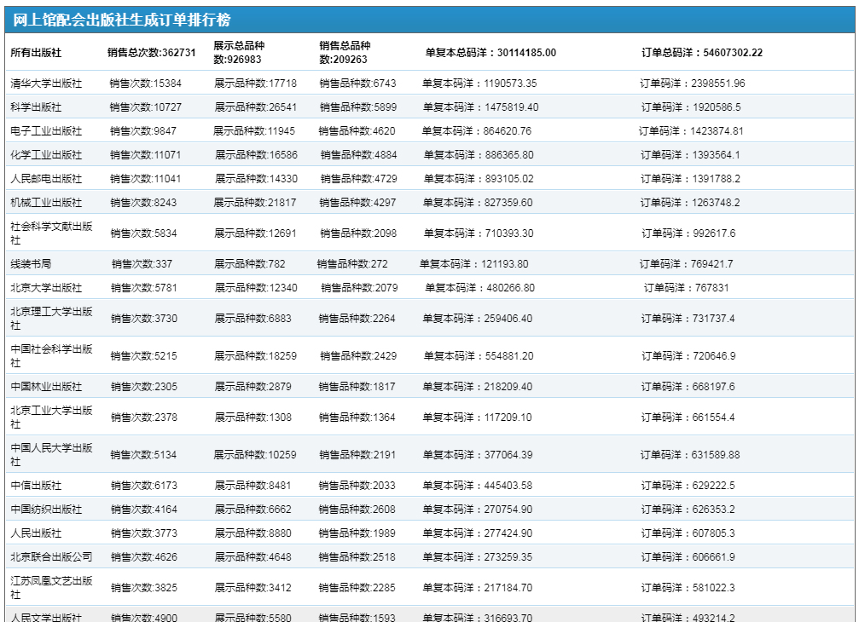Select the 中信出版社 publisher entry
Screen dimensions: 859x622
36,486
